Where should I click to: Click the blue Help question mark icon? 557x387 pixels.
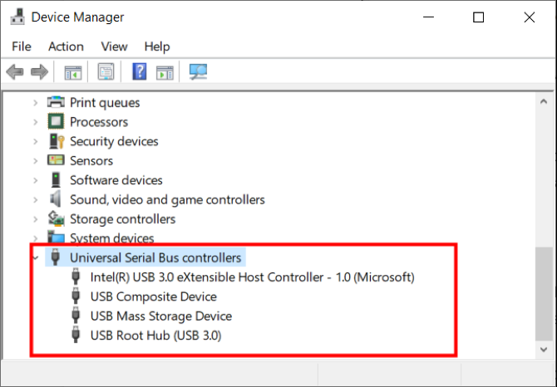click(x=140, y=71)
